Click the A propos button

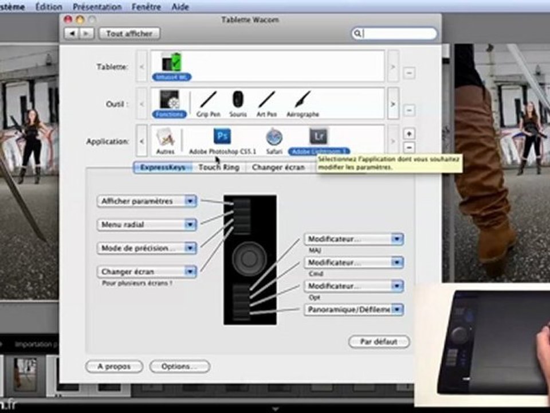coord(114,367)
